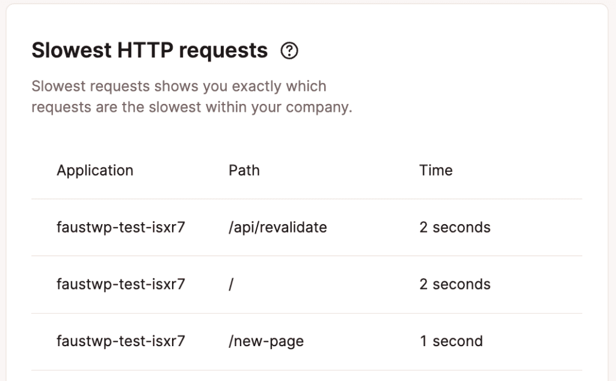Click the Slowest HTTP requests heading
Screen dimensions: 616x381
coord(149,51)
